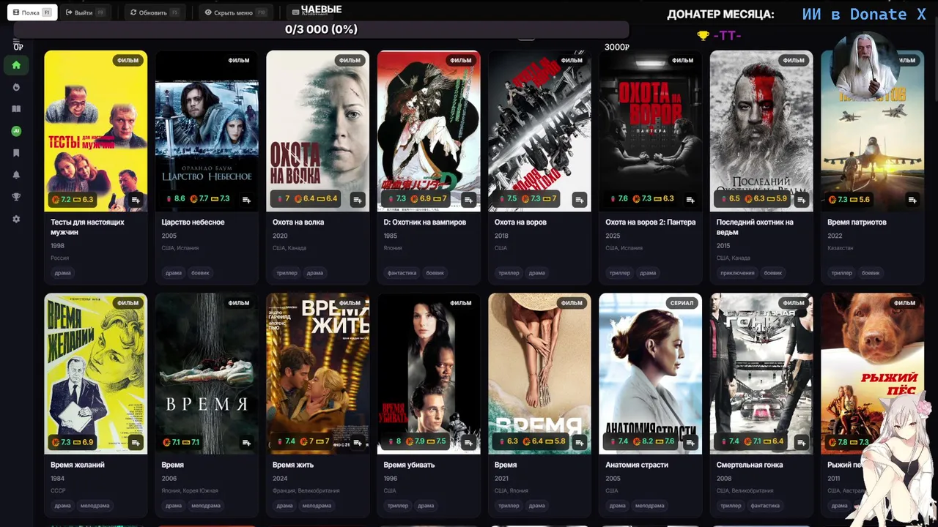Open the green JU profile avatar
938x527 pixels.
click(16, 131)
